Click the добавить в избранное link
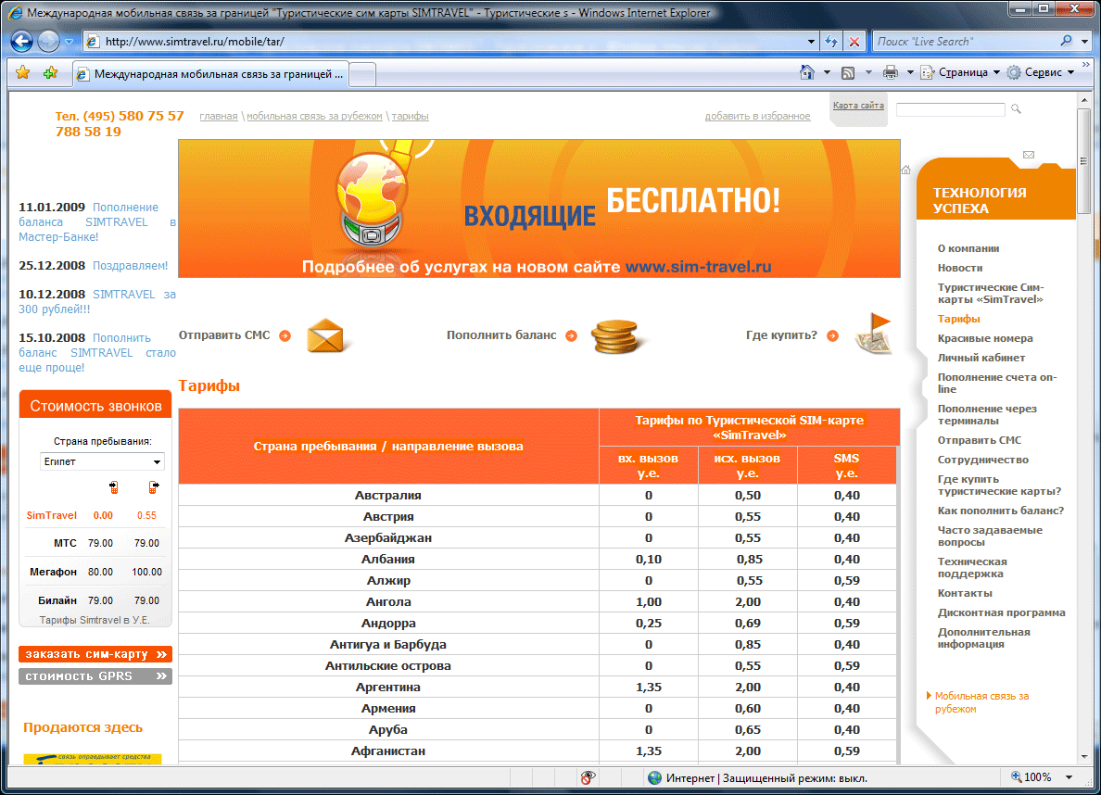The height and width of the screenshot is (795, 1101). [757, 117]
